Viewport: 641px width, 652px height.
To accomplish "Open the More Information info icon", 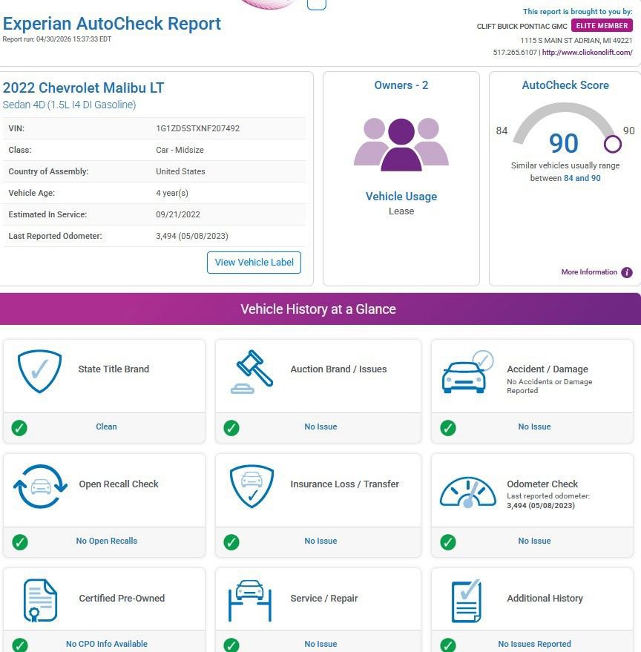I will 626,272.
